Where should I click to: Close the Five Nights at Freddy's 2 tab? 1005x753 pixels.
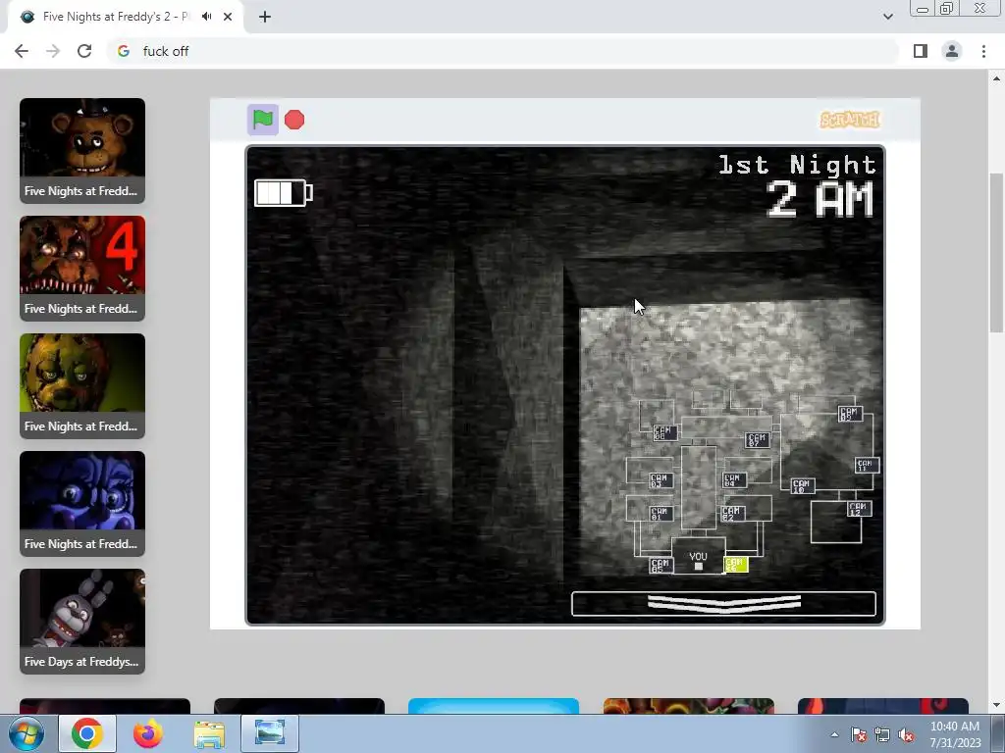228,17
